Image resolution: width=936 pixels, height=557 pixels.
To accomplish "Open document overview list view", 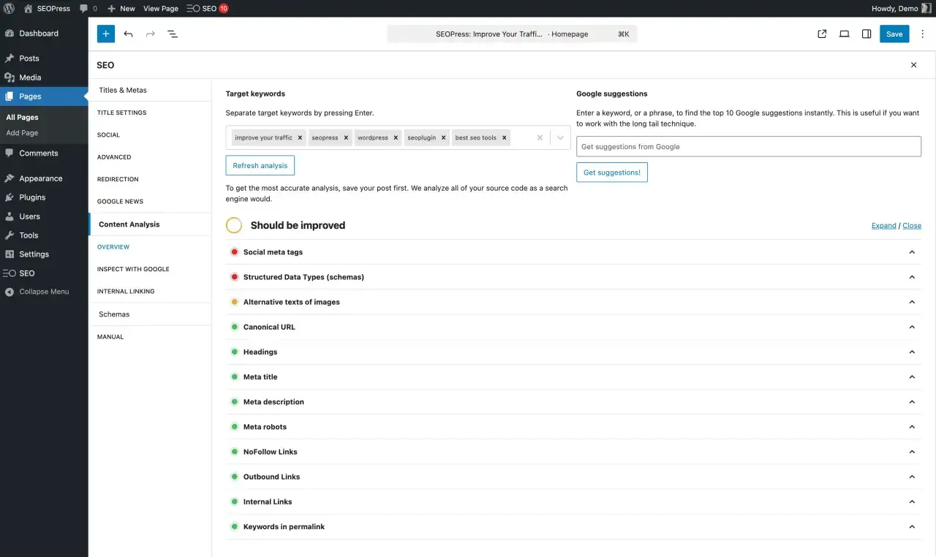I will pos(173,34).
